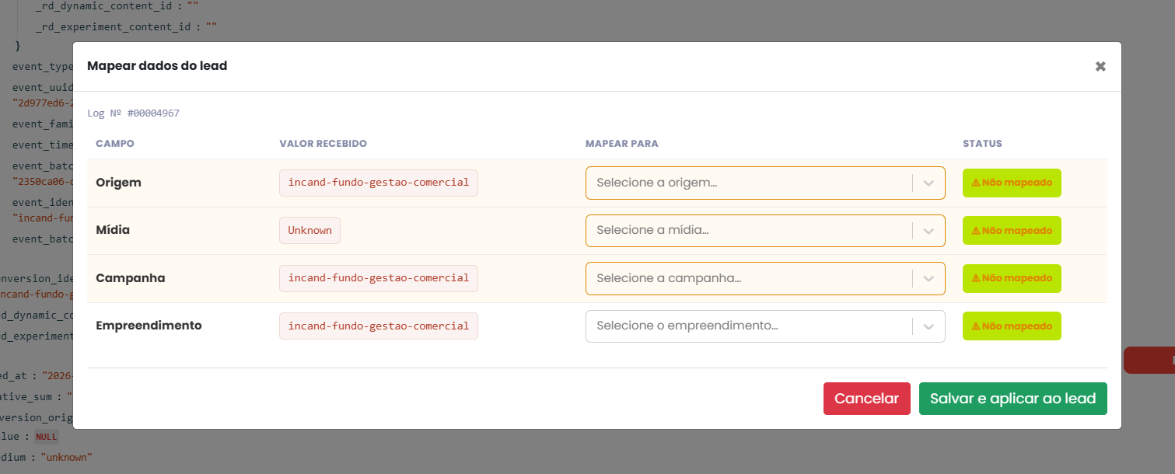Open the Selecione a mídia dropdown
The width and height of the screenshot is (1175, 474).
point(765,231)
